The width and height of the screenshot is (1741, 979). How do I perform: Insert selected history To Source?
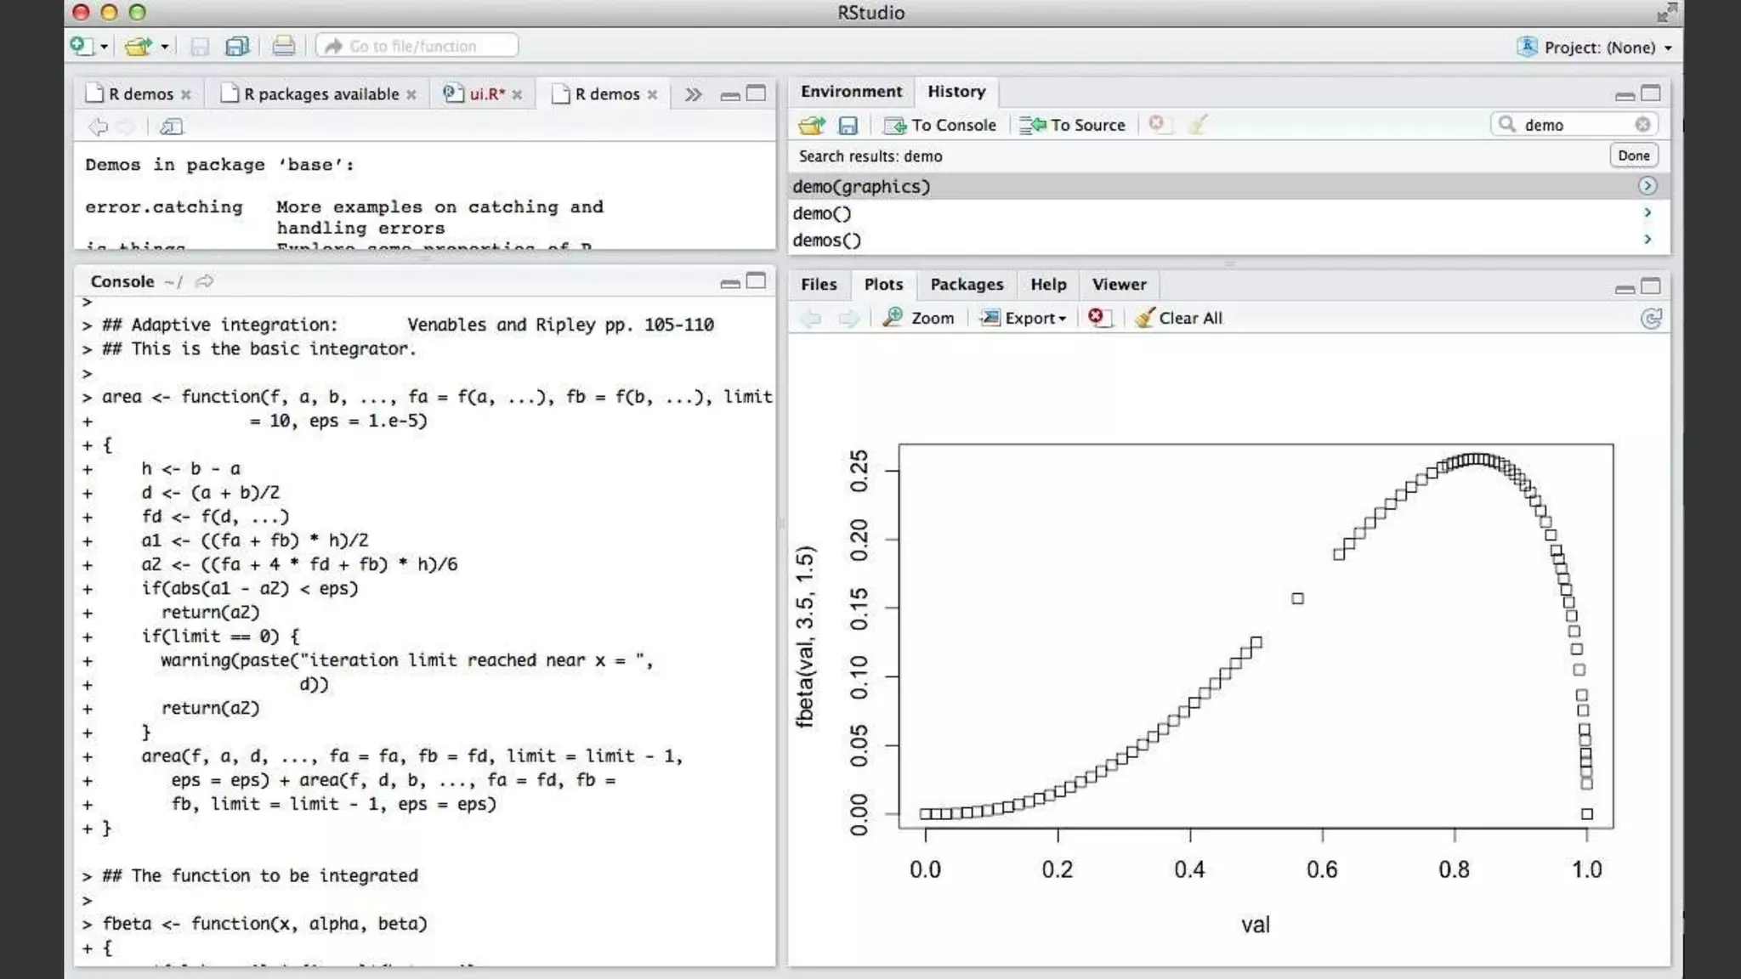point(1072,125)
